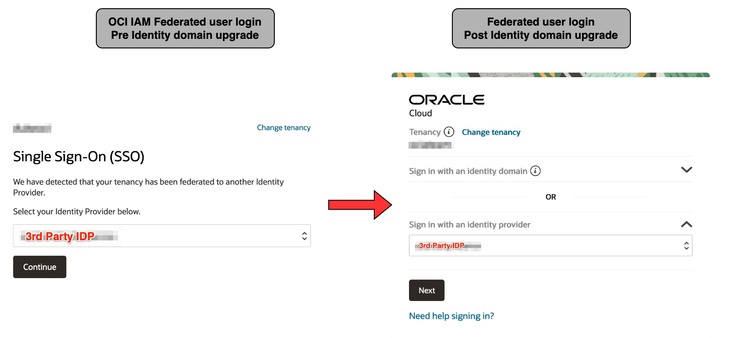Open the 3rd Party IDP selector on the SSO page

pyautogui.click(x=162, y=235)
